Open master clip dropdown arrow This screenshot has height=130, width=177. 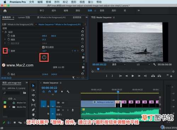(36, 25)
